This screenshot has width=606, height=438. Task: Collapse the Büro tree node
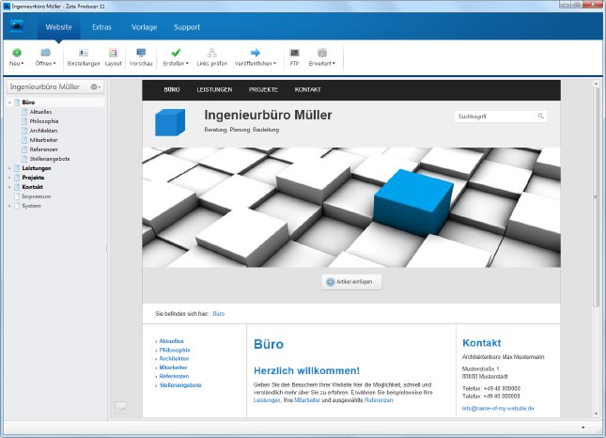[x=10, y=102]
